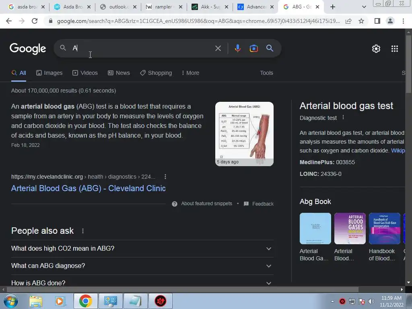The height and width of the screenshot is (309, 412).
Task: Expand 'What does high CO2 mean in ABG?'
Action: tap(142, 249)
